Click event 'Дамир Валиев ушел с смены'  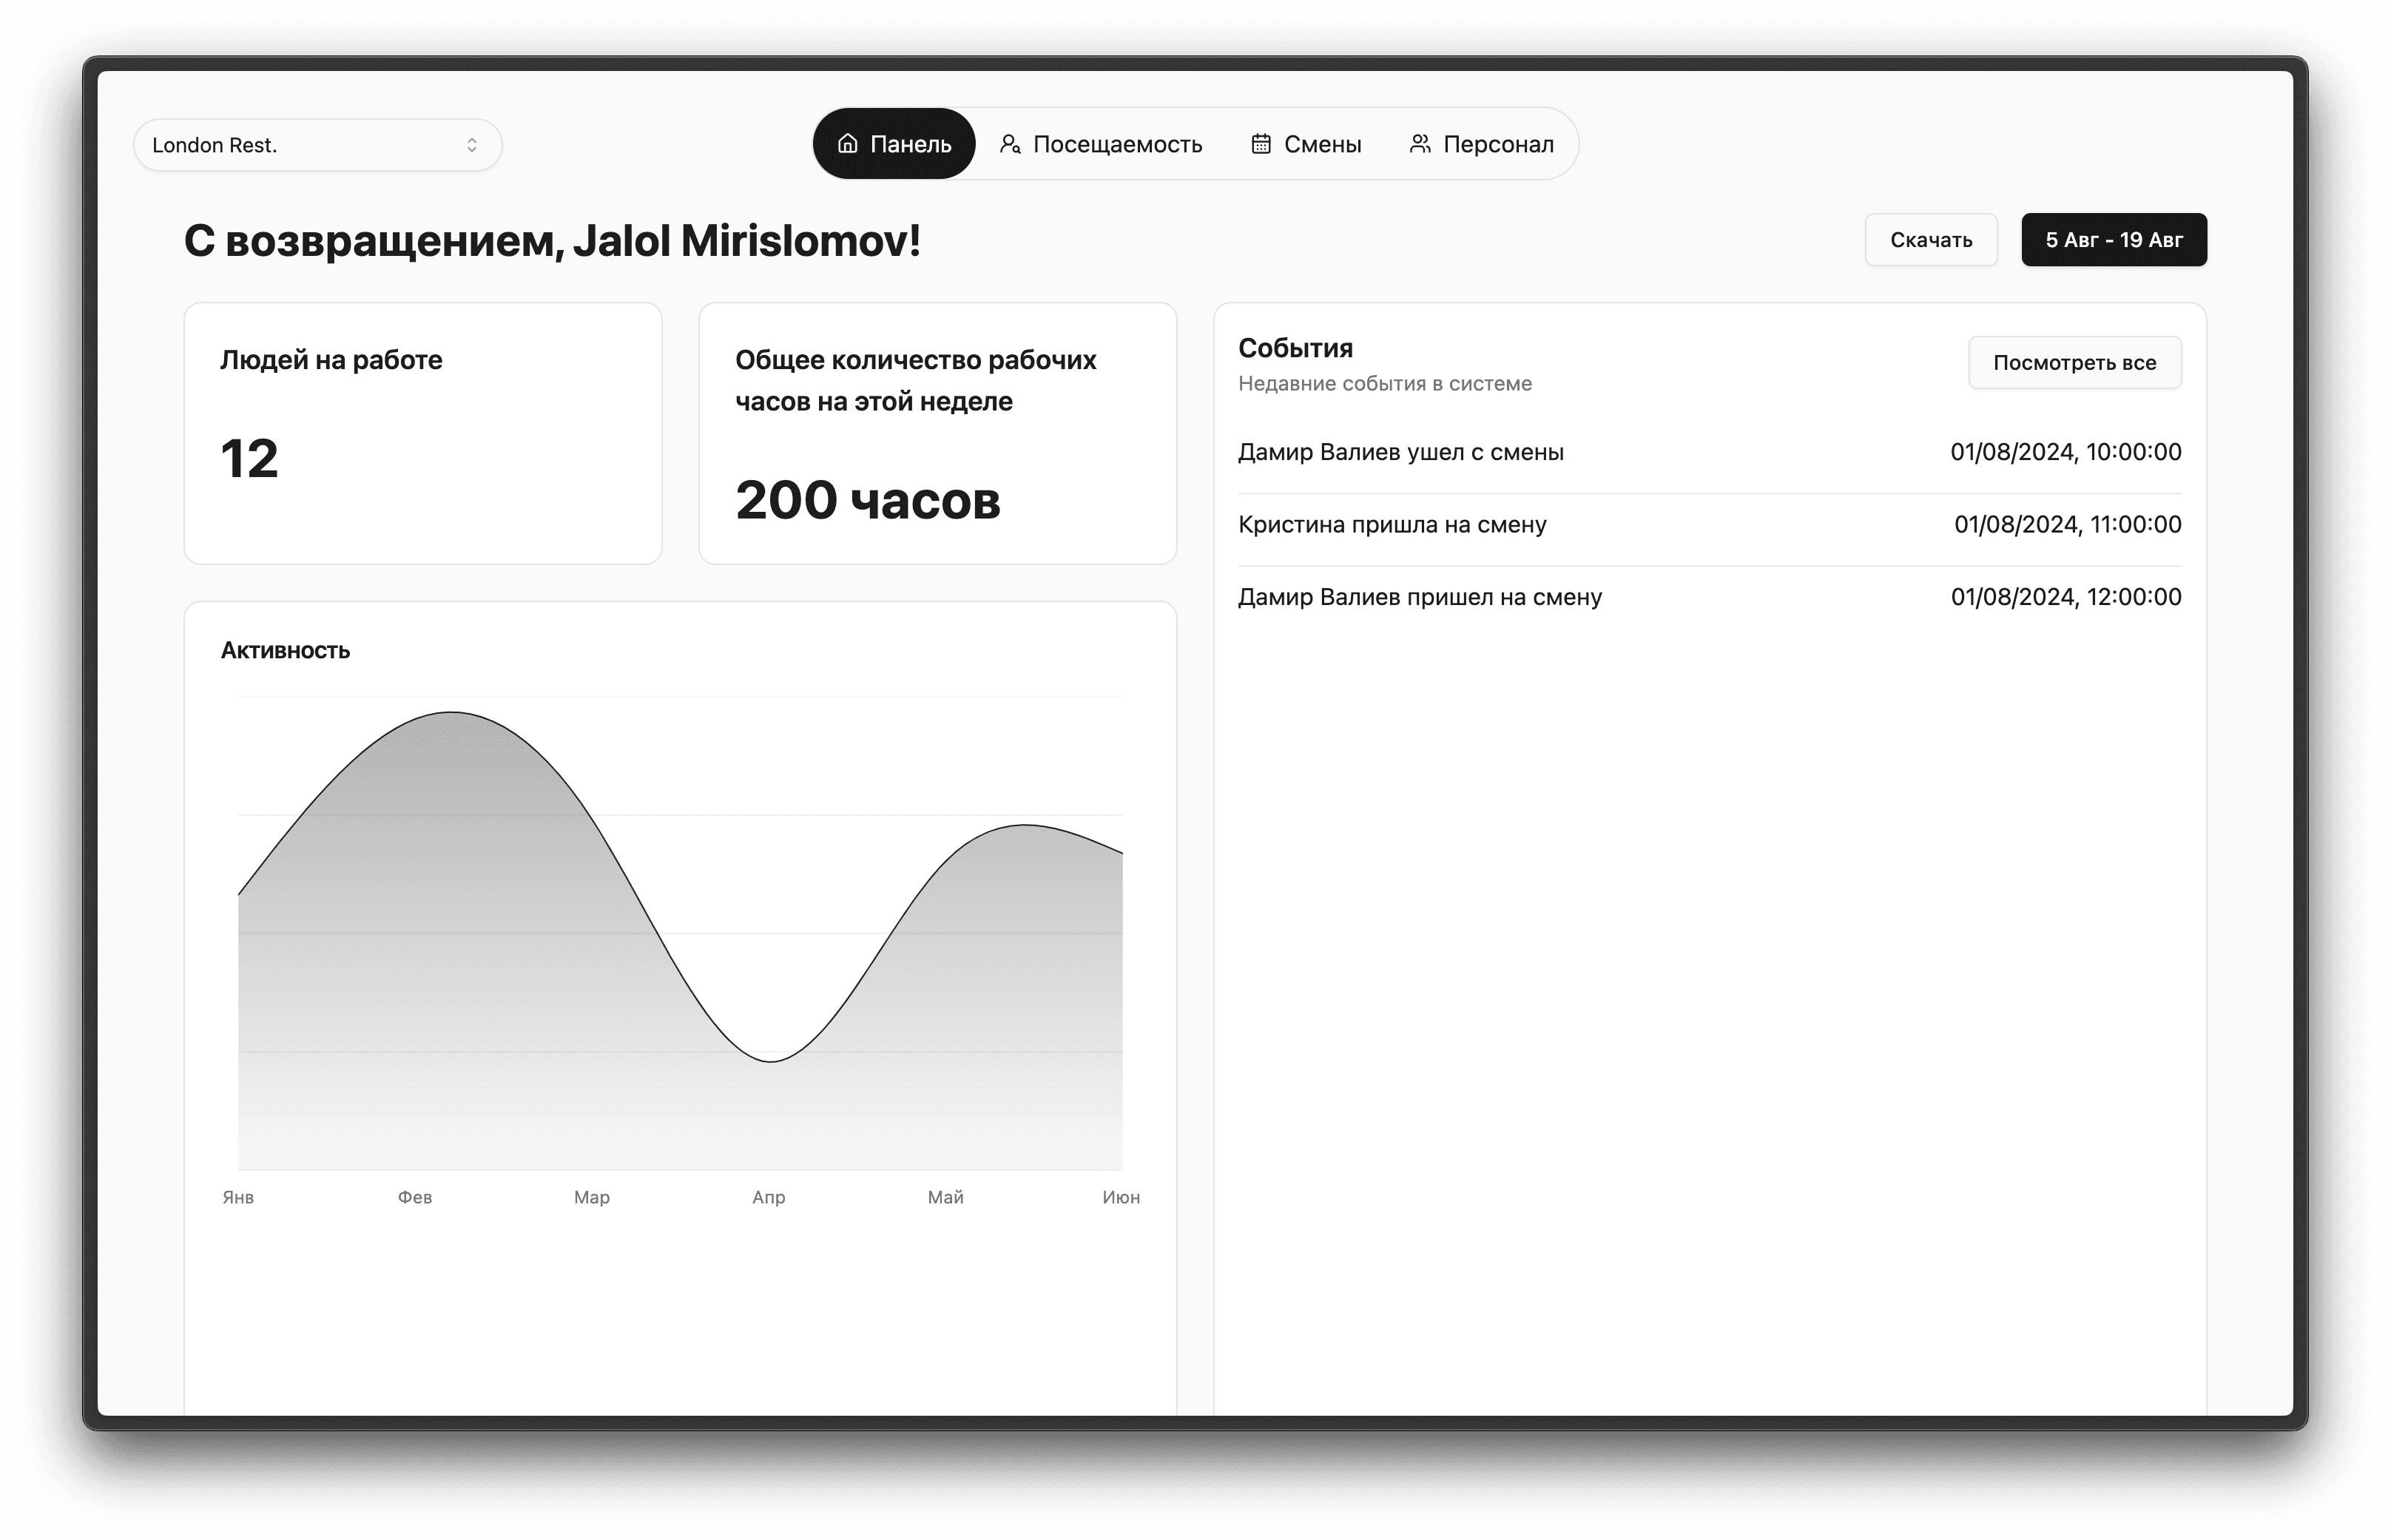point(1401,452)
